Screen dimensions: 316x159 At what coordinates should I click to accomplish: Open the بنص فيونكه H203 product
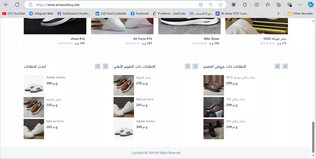click(275, 39)
